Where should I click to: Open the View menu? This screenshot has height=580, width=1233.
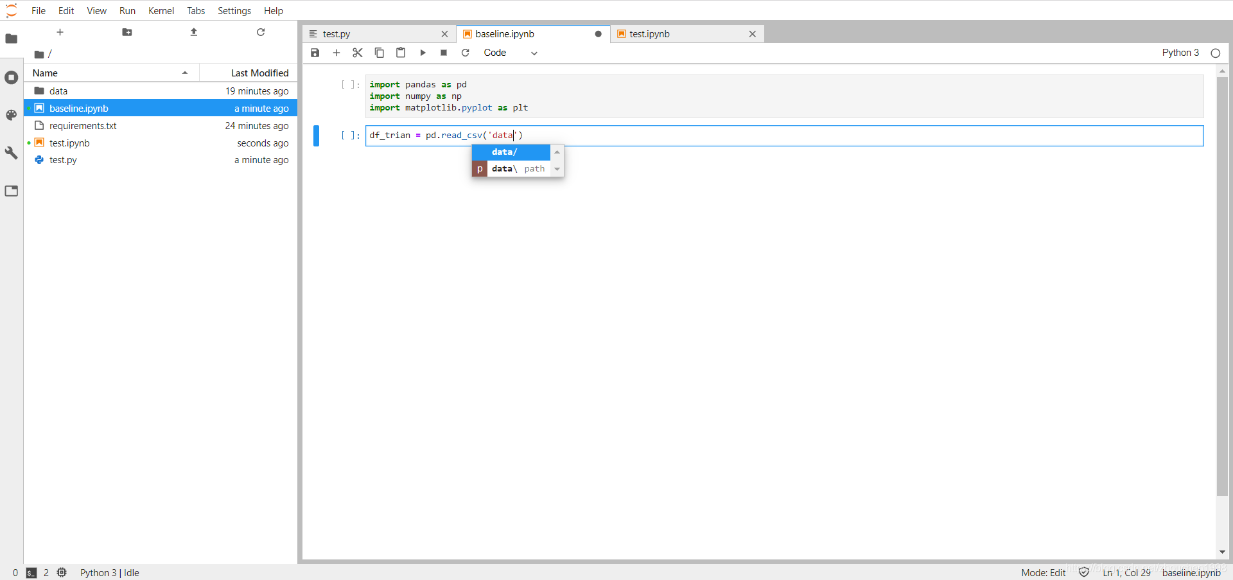coord(97,10)
